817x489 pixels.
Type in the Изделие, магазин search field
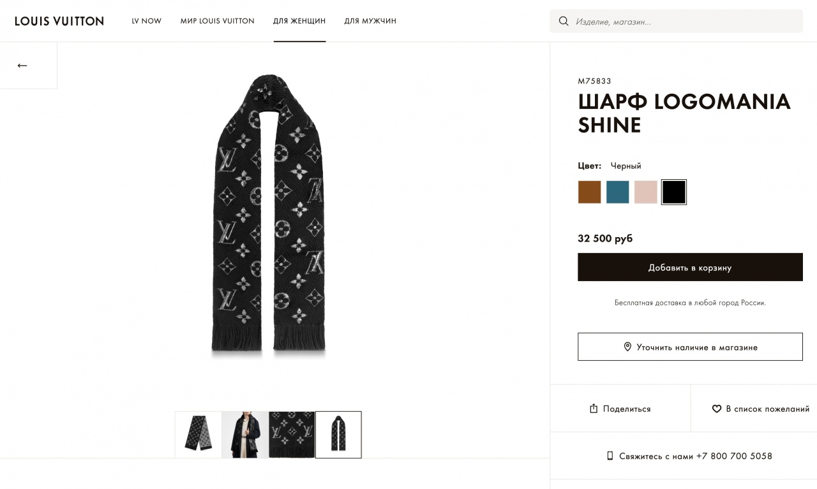tap(683, 22)
